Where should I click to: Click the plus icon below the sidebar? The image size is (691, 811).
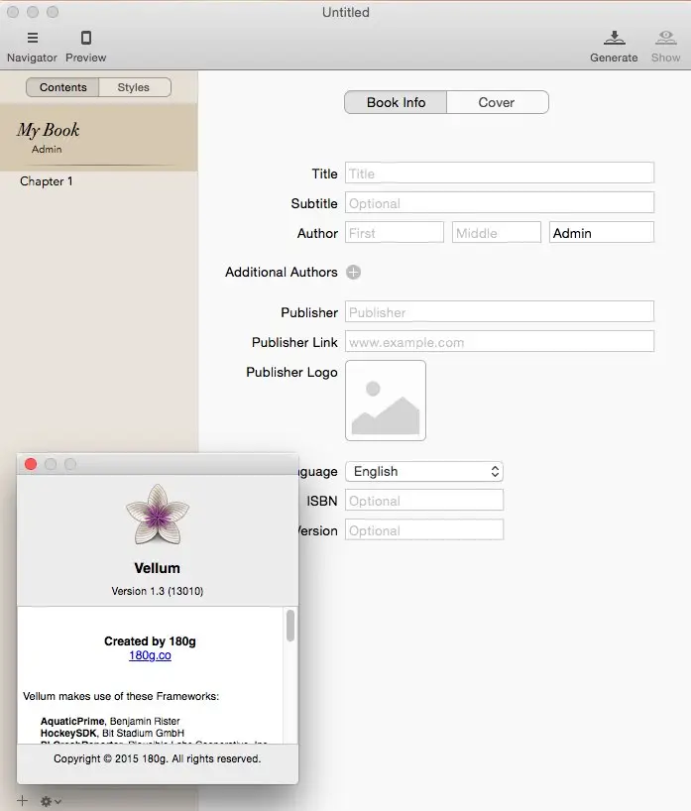pos(22,801)
